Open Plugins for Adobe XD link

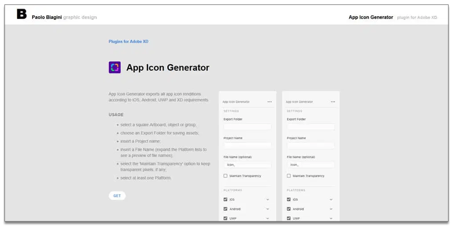click(x=129, y=42)
